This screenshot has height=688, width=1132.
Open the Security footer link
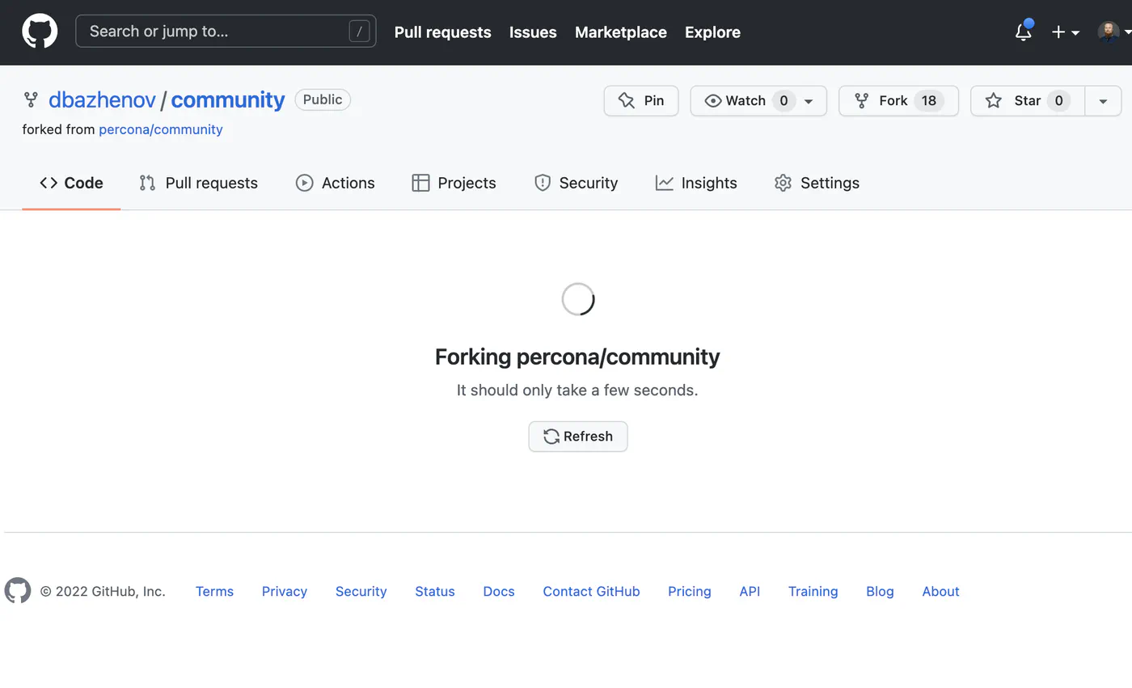[x=361, y=592]
